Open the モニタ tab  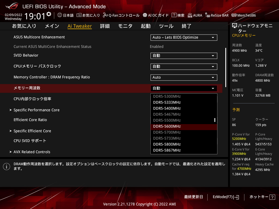[125, 26]
